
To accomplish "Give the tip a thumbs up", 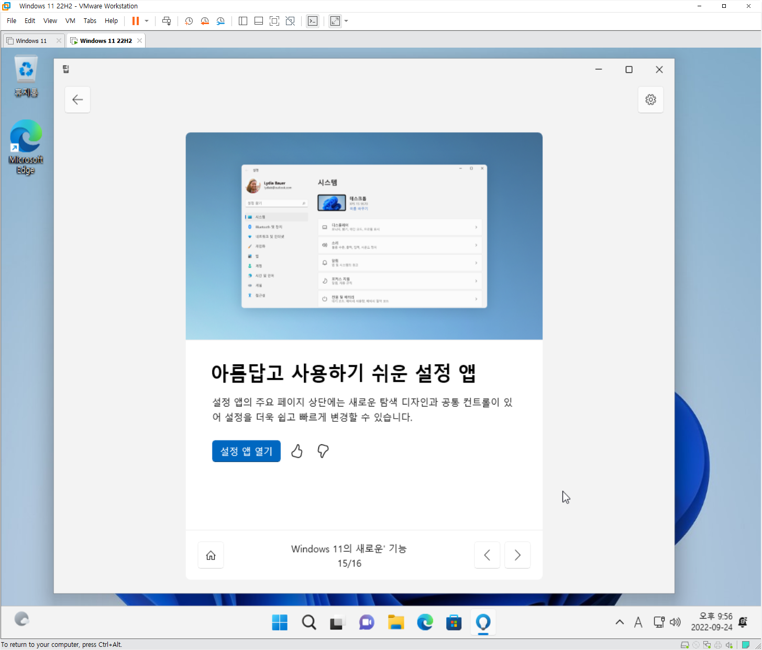I will point(297,451).
